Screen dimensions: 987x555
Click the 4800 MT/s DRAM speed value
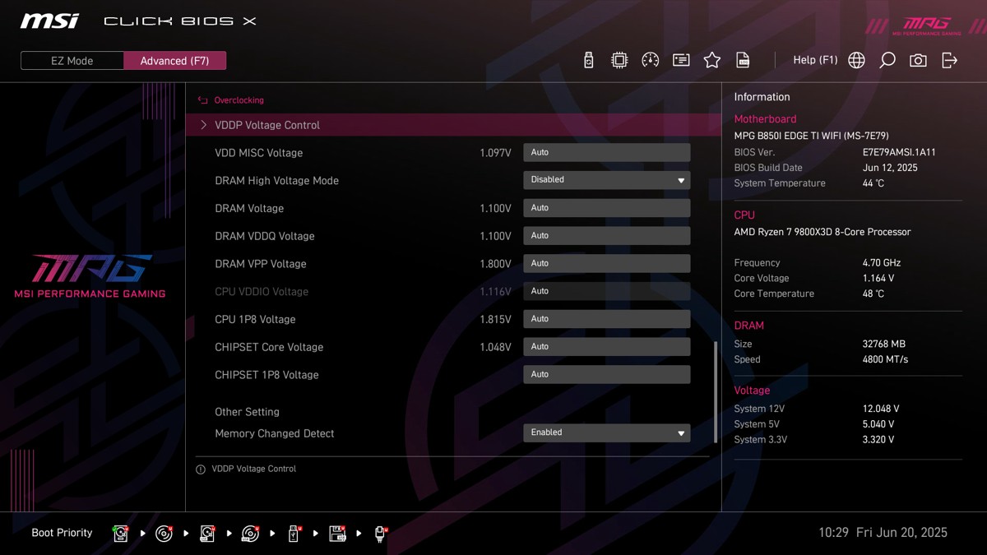coord(885,359)
